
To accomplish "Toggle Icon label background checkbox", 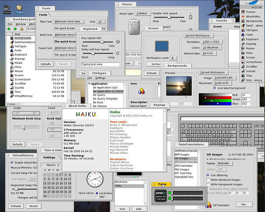I will 215,88.
